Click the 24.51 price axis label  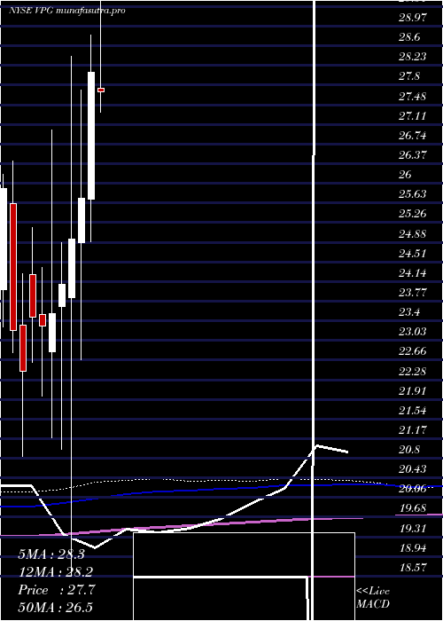412,253
